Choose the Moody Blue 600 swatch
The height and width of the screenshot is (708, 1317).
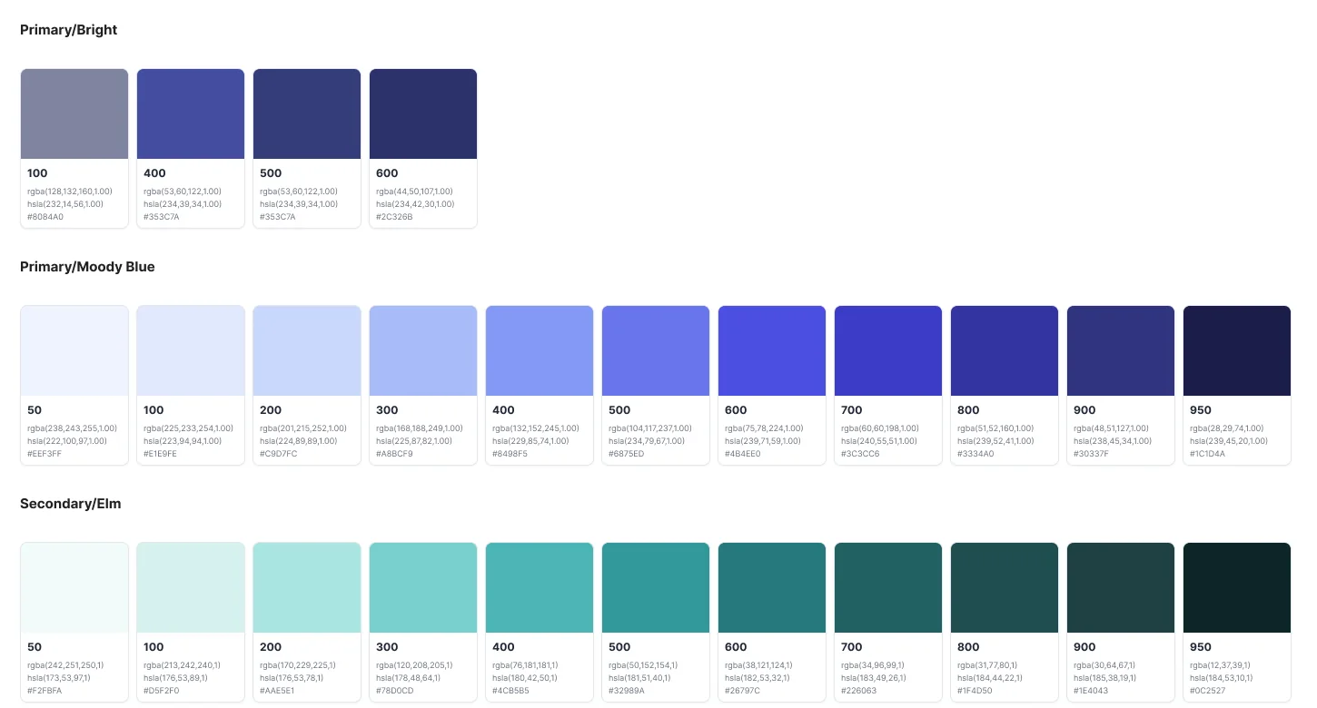[772, 350]
